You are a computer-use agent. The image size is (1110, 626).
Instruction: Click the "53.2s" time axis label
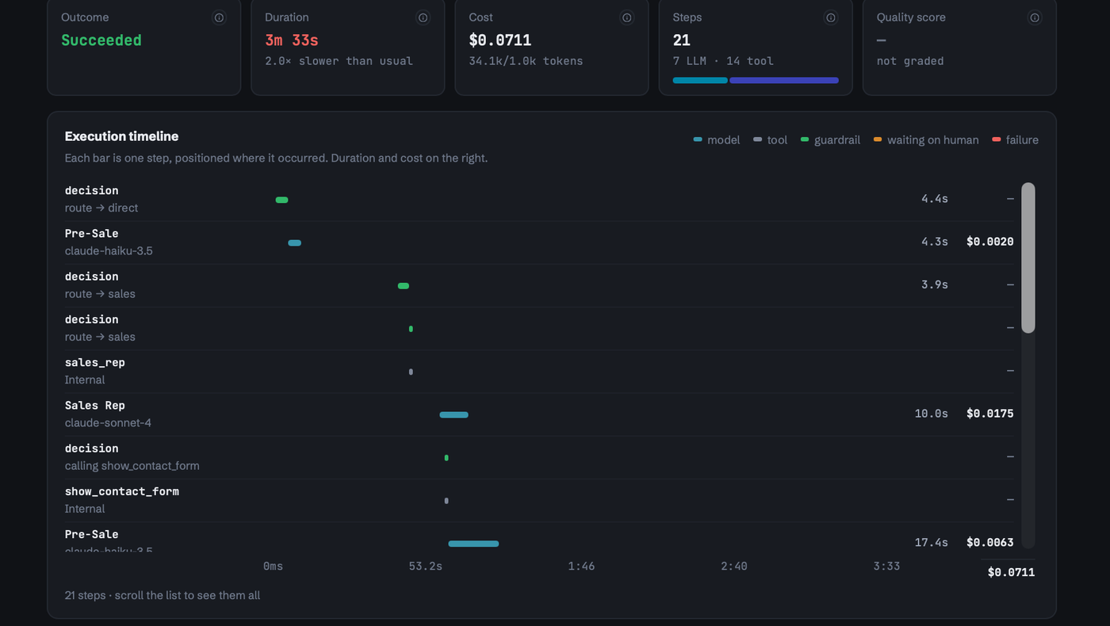(x=426, y=567)
